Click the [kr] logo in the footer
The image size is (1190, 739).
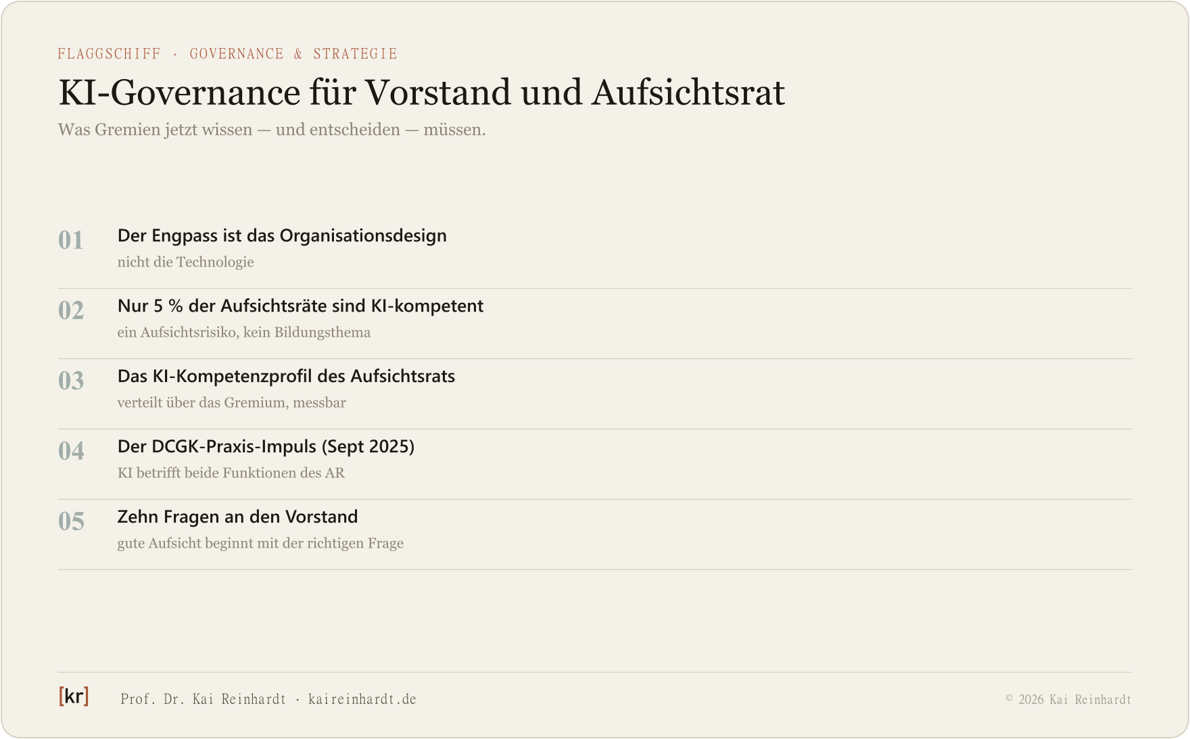pyautogui.click(x=74, y=696)
